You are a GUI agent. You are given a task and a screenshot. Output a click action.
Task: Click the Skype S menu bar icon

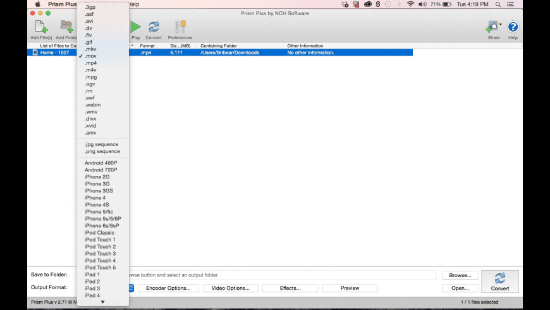(378, 4)
